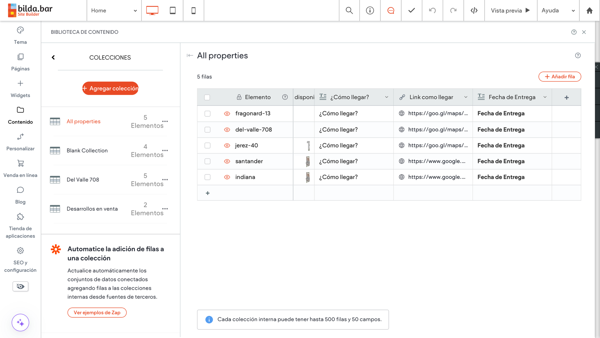Click the Elemento column help icon

[285, 97]
